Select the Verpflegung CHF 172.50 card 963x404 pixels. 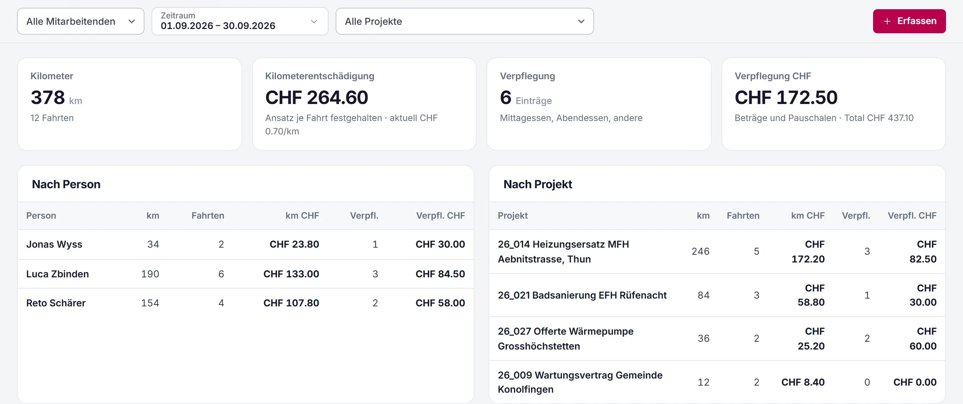coord(833,104)
